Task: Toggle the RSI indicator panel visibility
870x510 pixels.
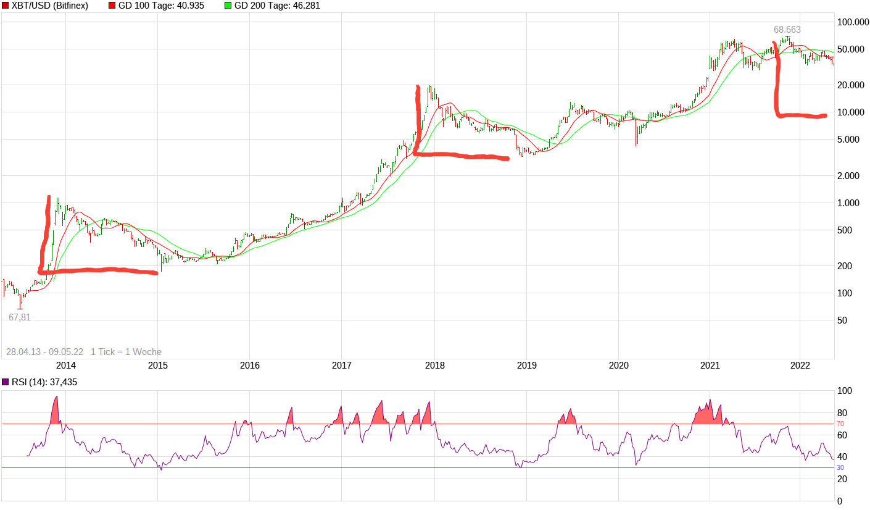Action: tap(6, 382)
